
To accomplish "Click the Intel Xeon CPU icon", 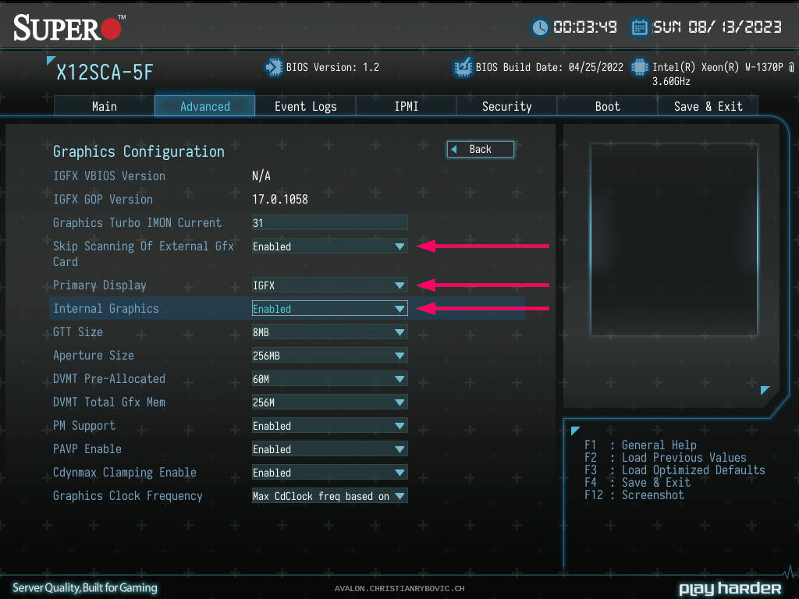I will point(640,68).
